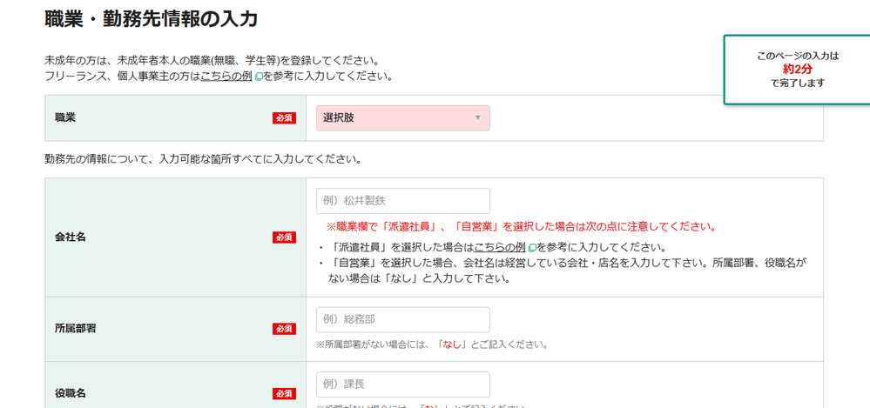Click the 役職名 row label
The height and width of the screenshot is (408, 870).
[x=70, y=393]
